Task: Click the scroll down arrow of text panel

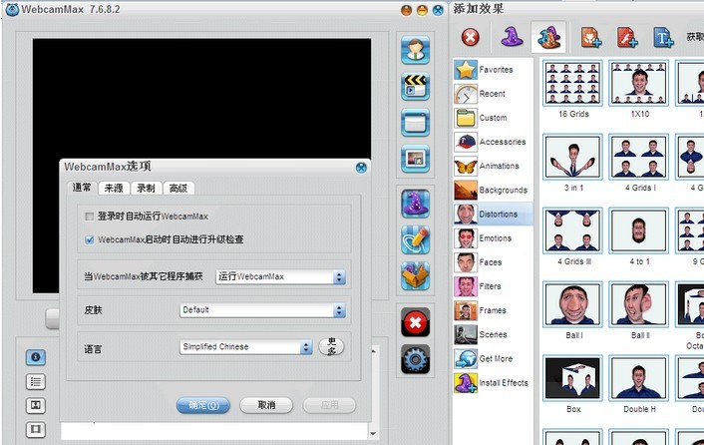Action: (x=373, y=434)
